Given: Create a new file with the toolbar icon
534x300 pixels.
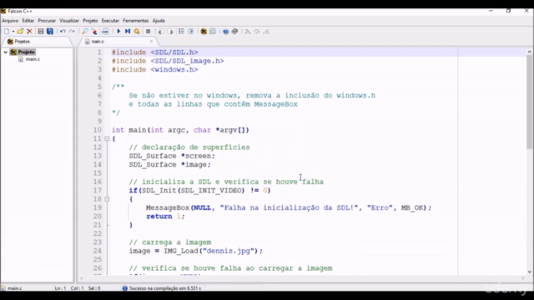Looking at the screenshot, I should click(x=7, y=32).
